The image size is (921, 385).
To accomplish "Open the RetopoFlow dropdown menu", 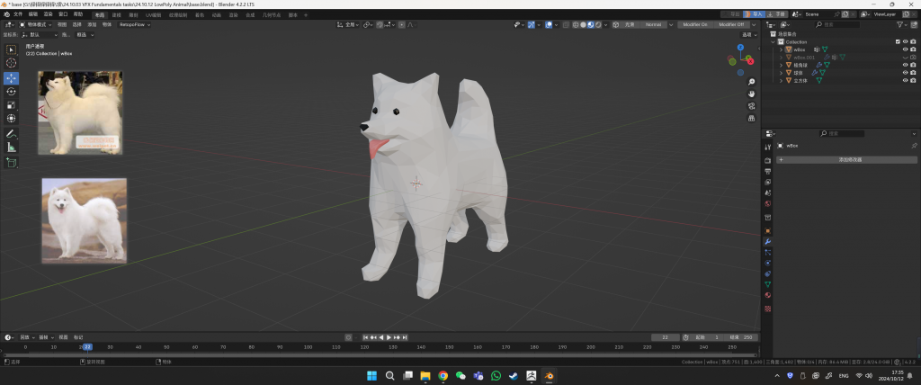I will 135,24.
